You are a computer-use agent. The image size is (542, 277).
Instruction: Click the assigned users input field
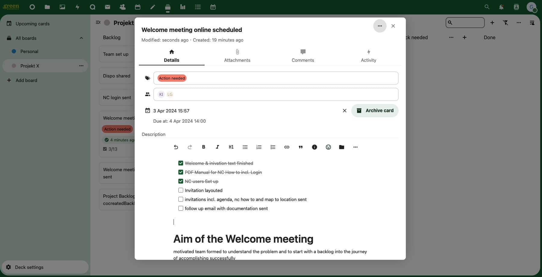283,94
